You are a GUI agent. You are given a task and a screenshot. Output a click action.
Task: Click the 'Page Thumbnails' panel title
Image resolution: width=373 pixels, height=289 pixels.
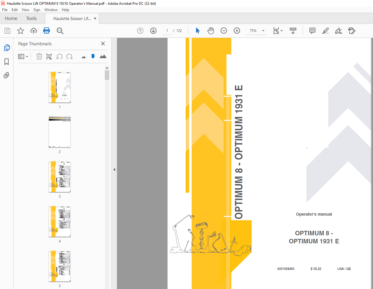(x=35, y=44)
